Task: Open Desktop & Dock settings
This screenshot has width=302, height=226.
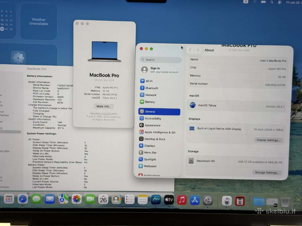Action: coord(160,139)
